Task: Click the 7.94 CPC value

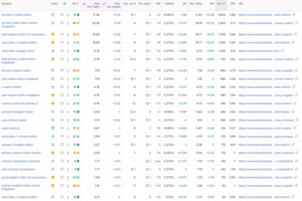Action: coord(233,95)
